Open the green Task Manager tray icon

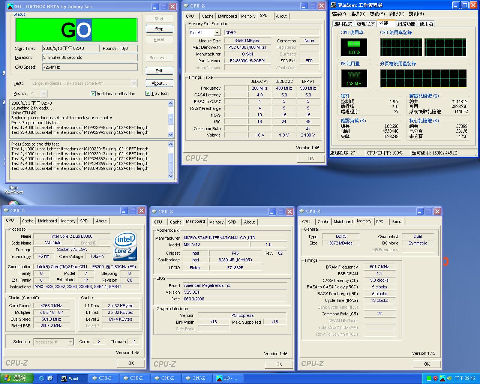[x=429, y=378]
